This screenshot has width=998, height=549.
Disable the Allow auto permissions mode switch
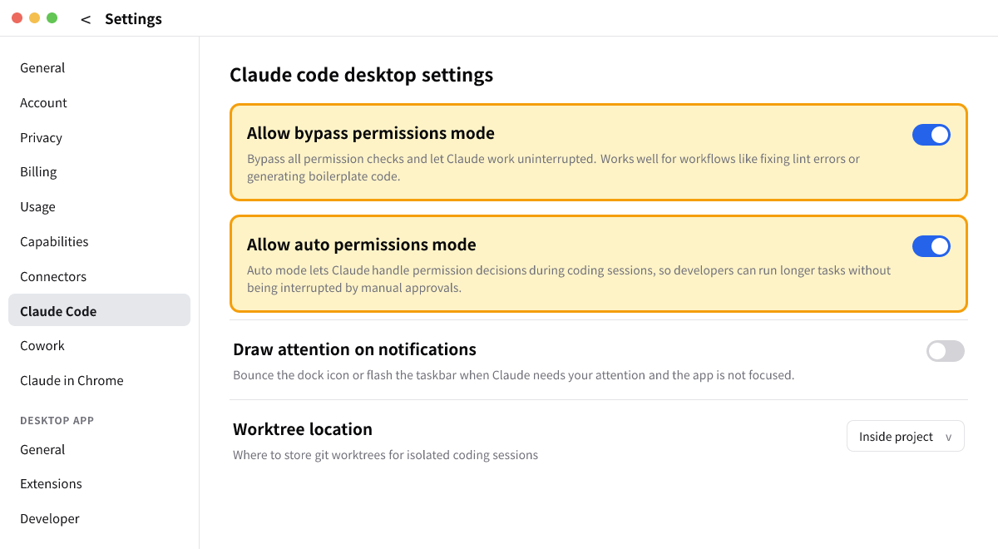[931, 246]
